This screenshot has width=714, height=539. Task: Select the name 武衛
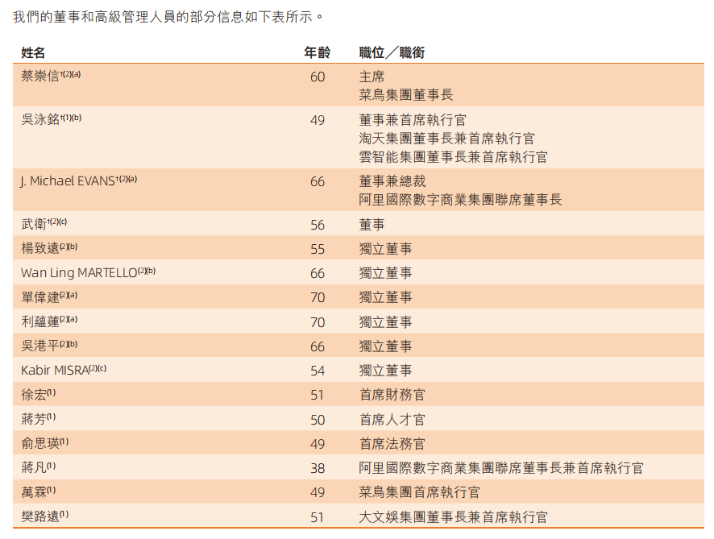(34, 224)
